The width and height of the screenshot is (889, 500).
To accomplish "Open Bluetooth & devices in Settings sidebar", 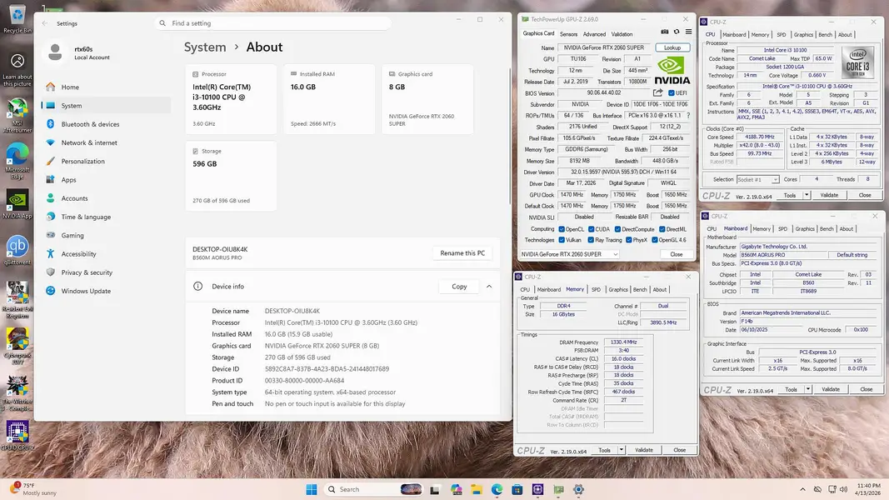I will coord(90,124).
